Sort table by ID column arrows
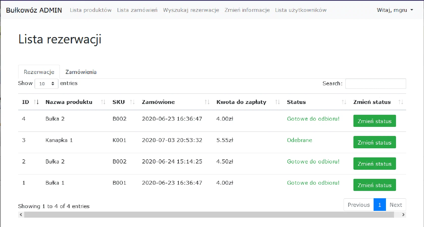 click(x=36, y=102)
